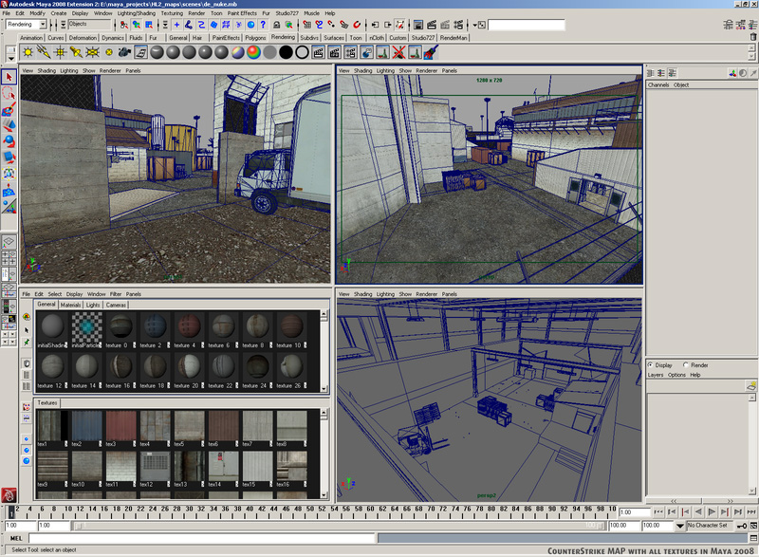Click the Show Manipulator tool
Screen dimensions: 759x557
9,206
